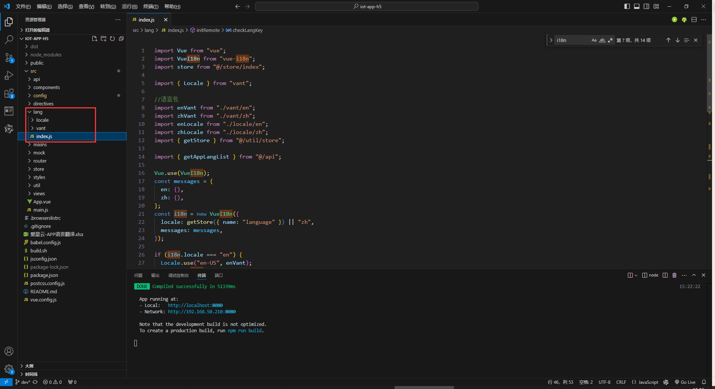Viewport: 715px width, 389px height.
Task: Toggle primary side bar visibility
Action: [627, 6]
